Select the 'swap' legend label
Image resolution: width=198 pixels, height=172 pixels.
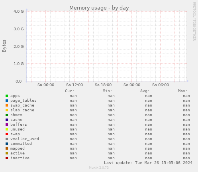click(15, 134)
